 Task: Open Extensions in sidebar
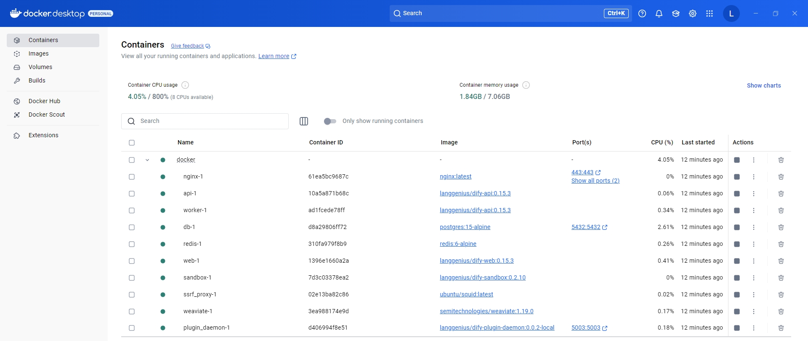[53, 136]
